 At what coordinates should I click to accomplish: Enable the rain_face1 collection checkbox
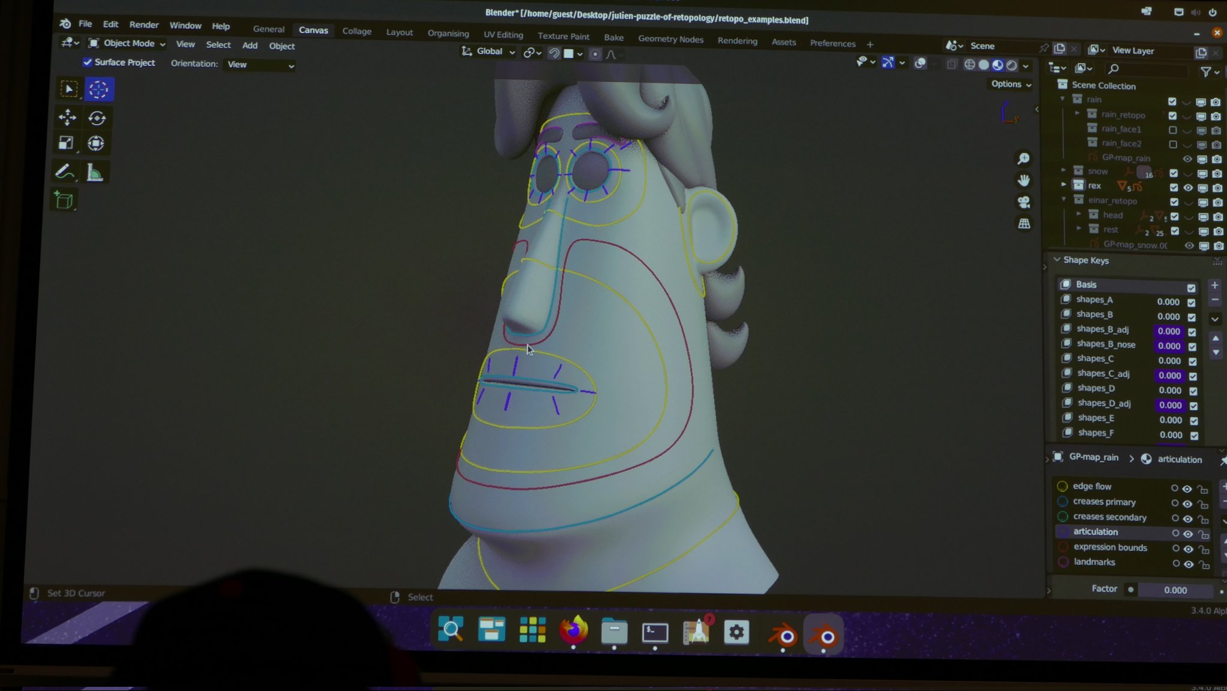1172,130
